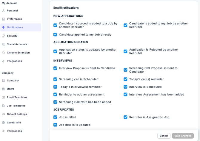Uncheck 'Candidate applied to my Job directly'
This screenshot has width=200, height=141.
(x=55, y=35)
